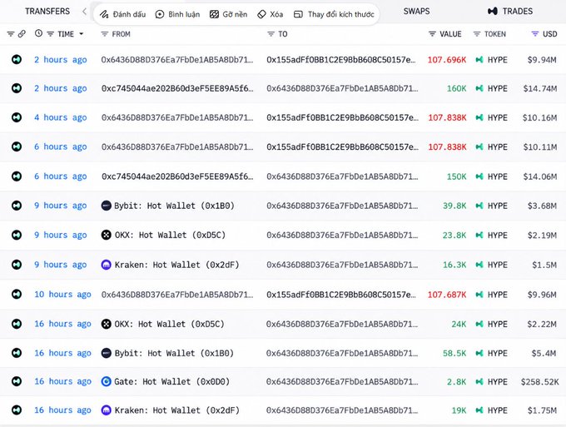Click the left chevron next to TRANSFERS
The width and height of the screenshot is (566, 427).
click(84, 11)
